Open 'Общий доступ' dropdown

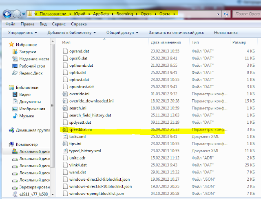[122, 33]
